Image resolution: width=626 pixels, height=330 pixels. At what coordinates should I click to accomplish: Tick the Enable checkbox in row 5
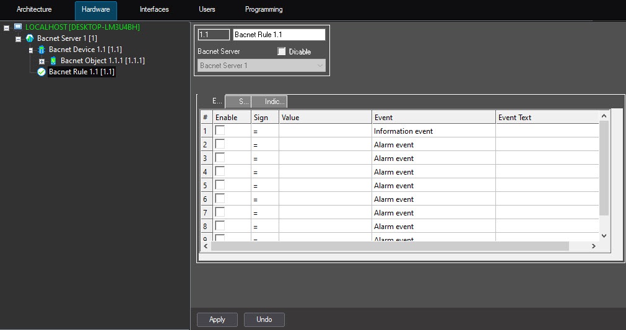pyautogui.click(x=220, y=185)
